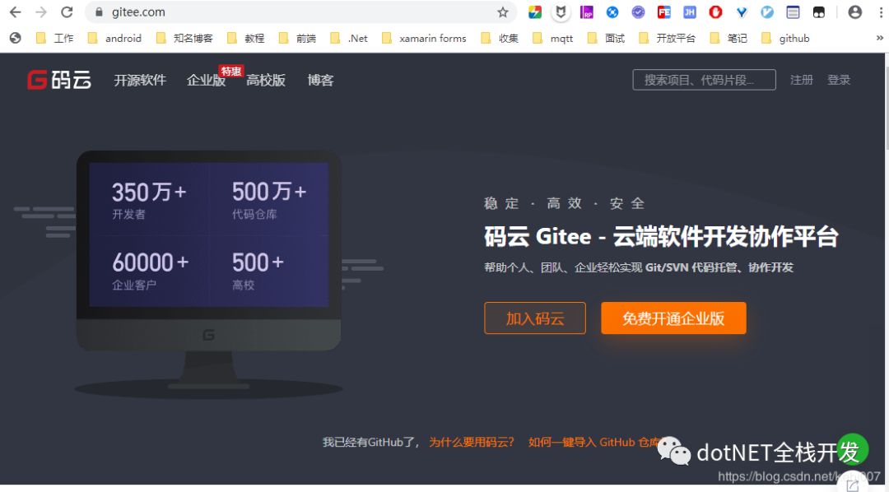Open the Chrome profile avatar
This screenshot has height=492, width=889.
click(855, 12)
